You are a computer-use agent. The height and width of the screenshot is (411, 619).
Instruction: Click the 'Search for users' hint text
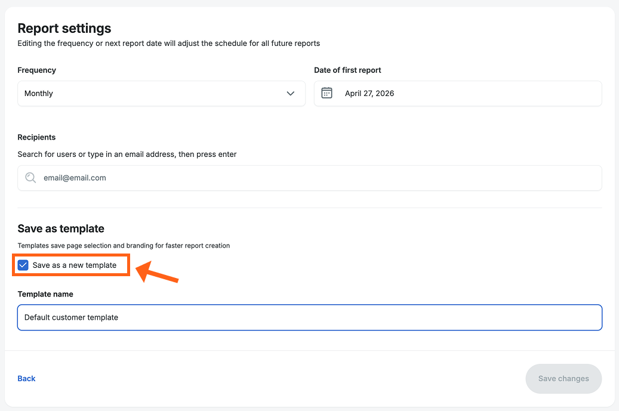pyautogui.click(x=127, y=154)
